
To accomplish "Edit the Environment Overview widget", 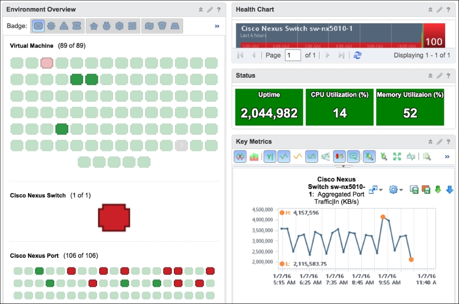I will (x=210, y=10).
